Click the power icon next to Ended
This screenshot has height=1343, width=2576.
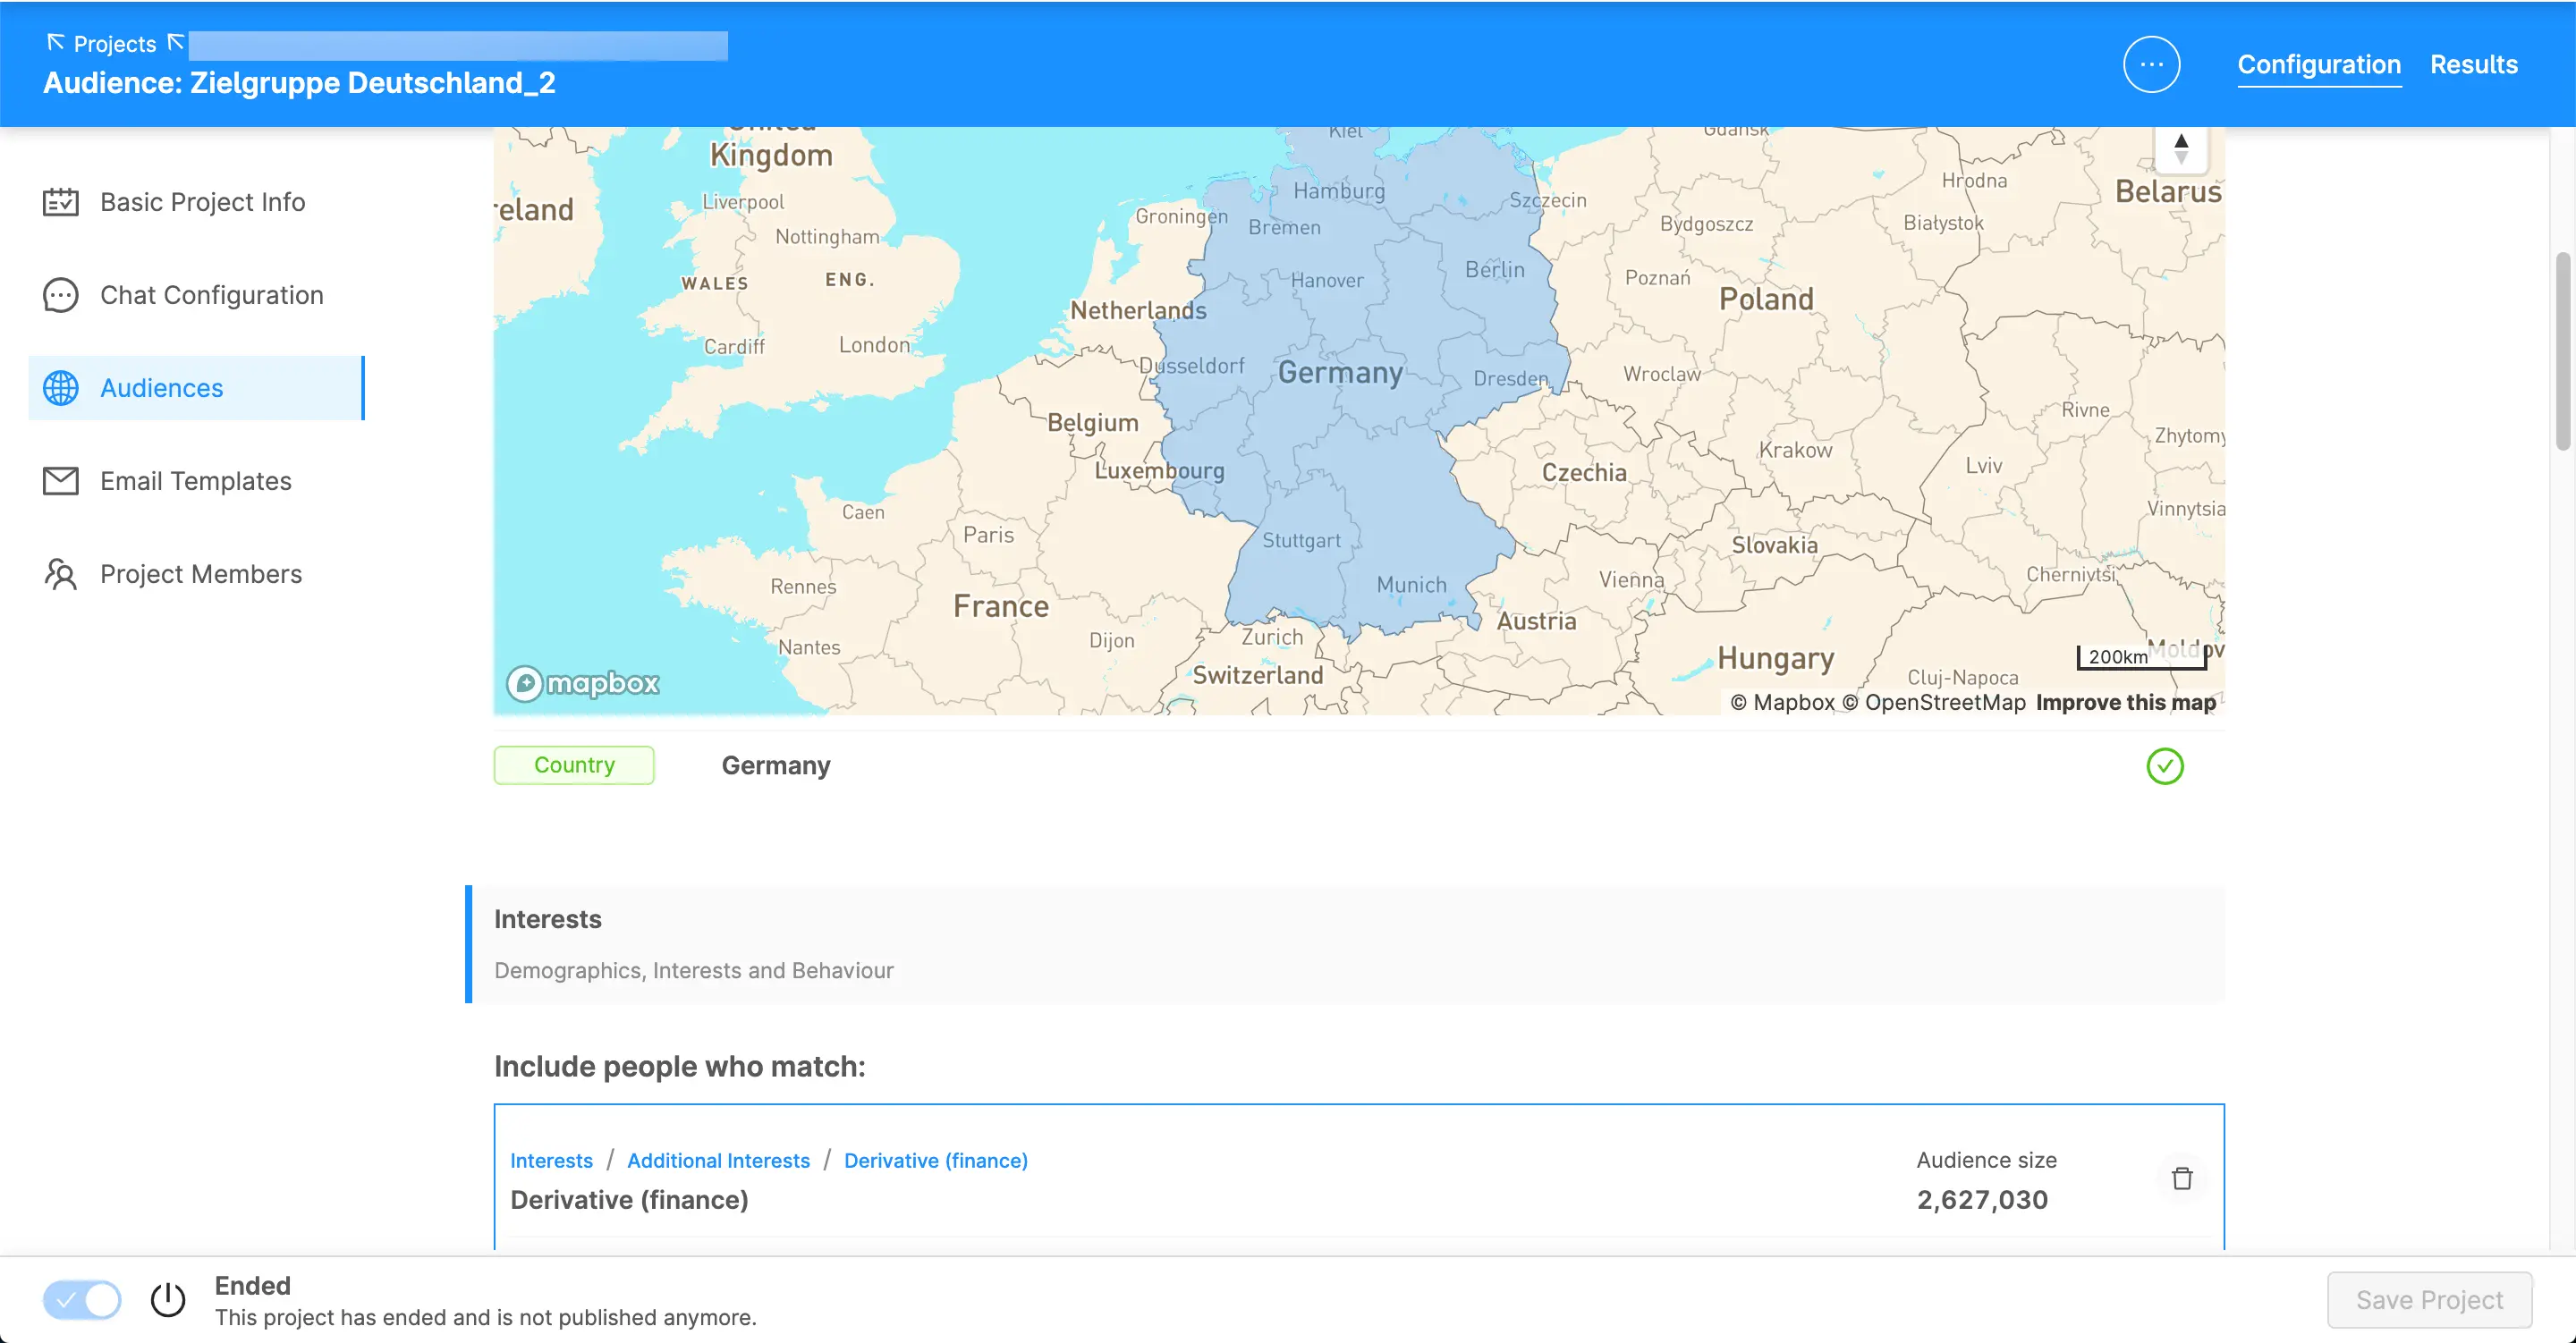[168, 1299]
